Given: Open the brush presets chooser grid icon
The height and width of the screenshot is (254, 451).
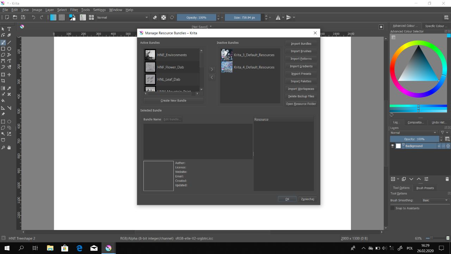Looking at the screenshot, I should click(x=91, y=17).
